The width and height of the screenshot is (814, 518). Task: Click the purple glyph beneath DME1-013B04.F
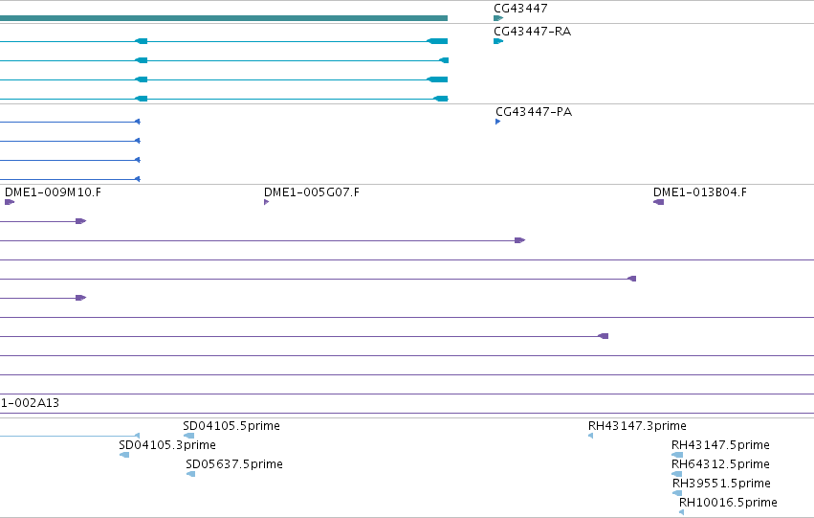pyautogui.click(x=658, y=202)
